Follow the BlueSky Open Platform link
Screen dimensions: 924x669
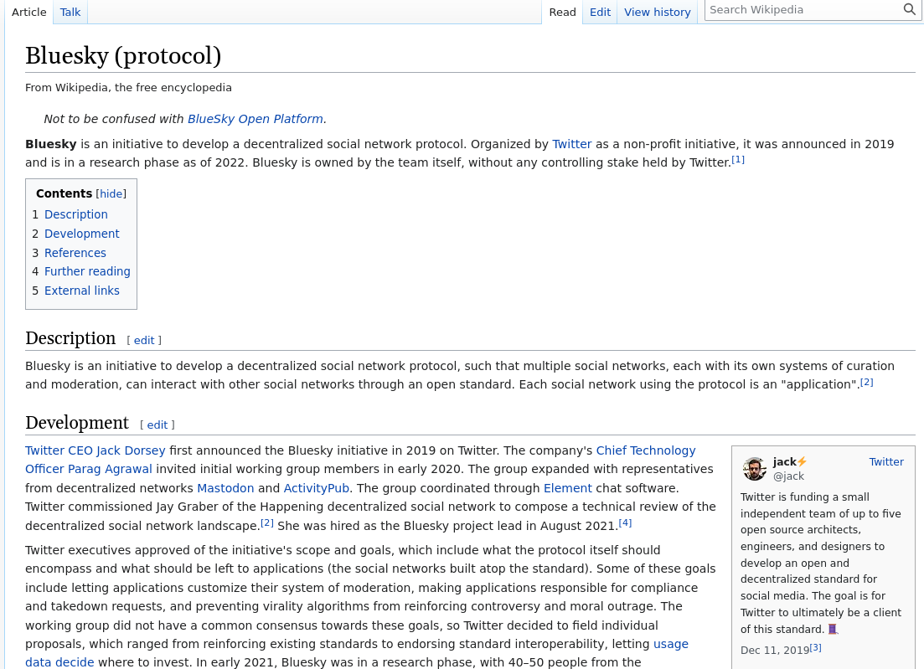click(256, 119)
